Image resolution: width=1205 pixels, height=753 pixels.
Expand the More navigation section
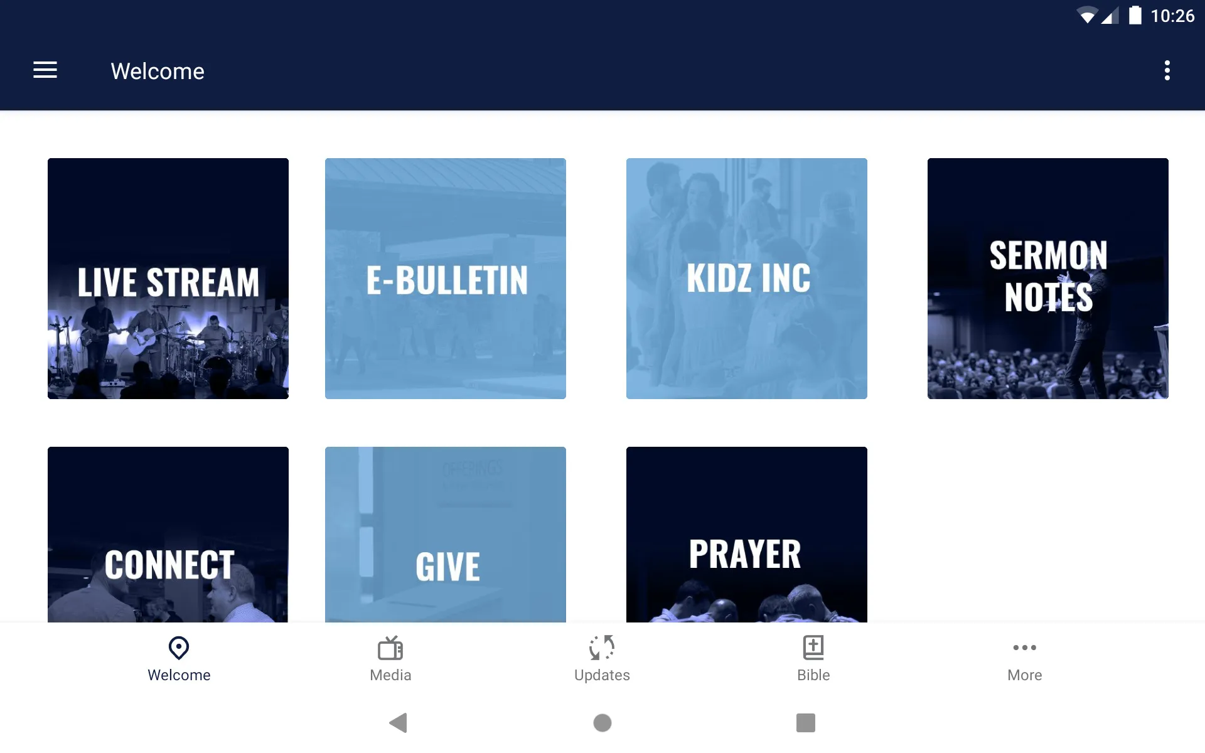click(x=1024, y=658)
